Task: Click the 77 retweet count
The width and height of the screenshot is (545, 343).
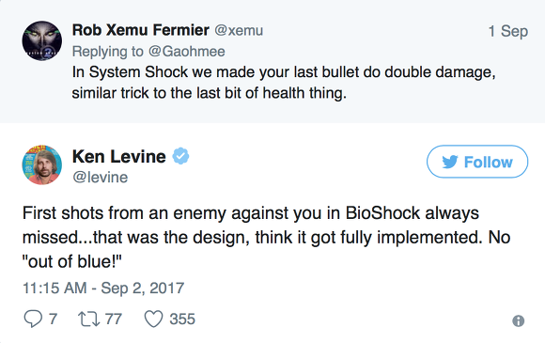Action: [x=114, y=319]
